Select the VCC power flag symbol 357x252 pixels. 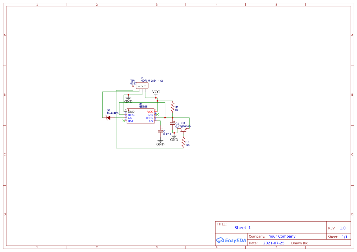[156, 94]
